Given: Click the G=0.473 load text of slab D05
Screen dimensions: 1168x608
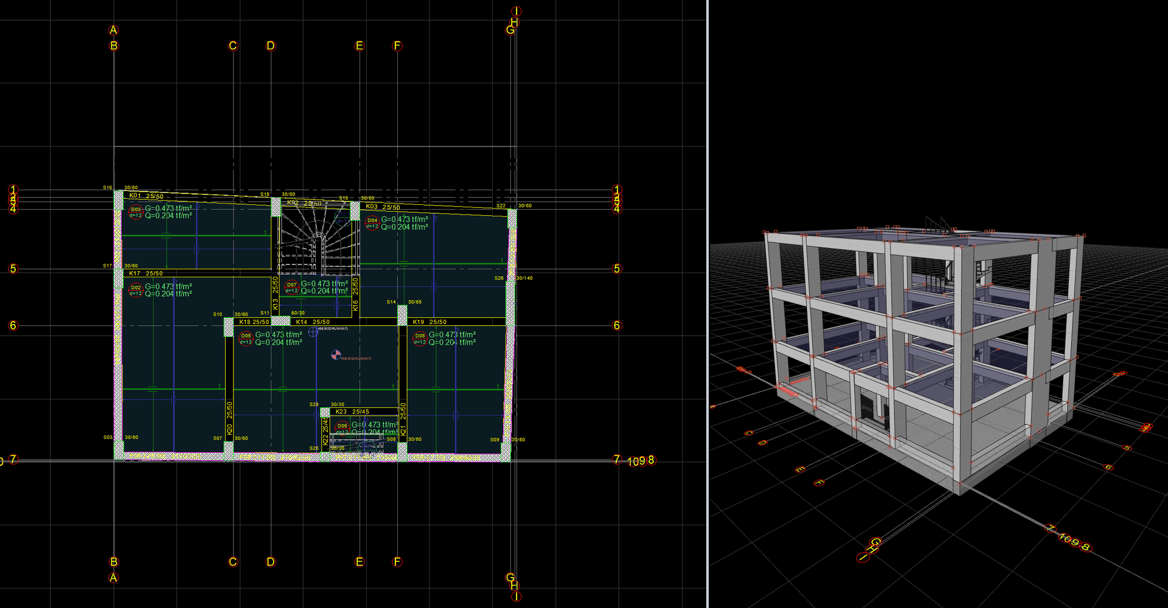Looking at the screenshot, I should [279, 335].
